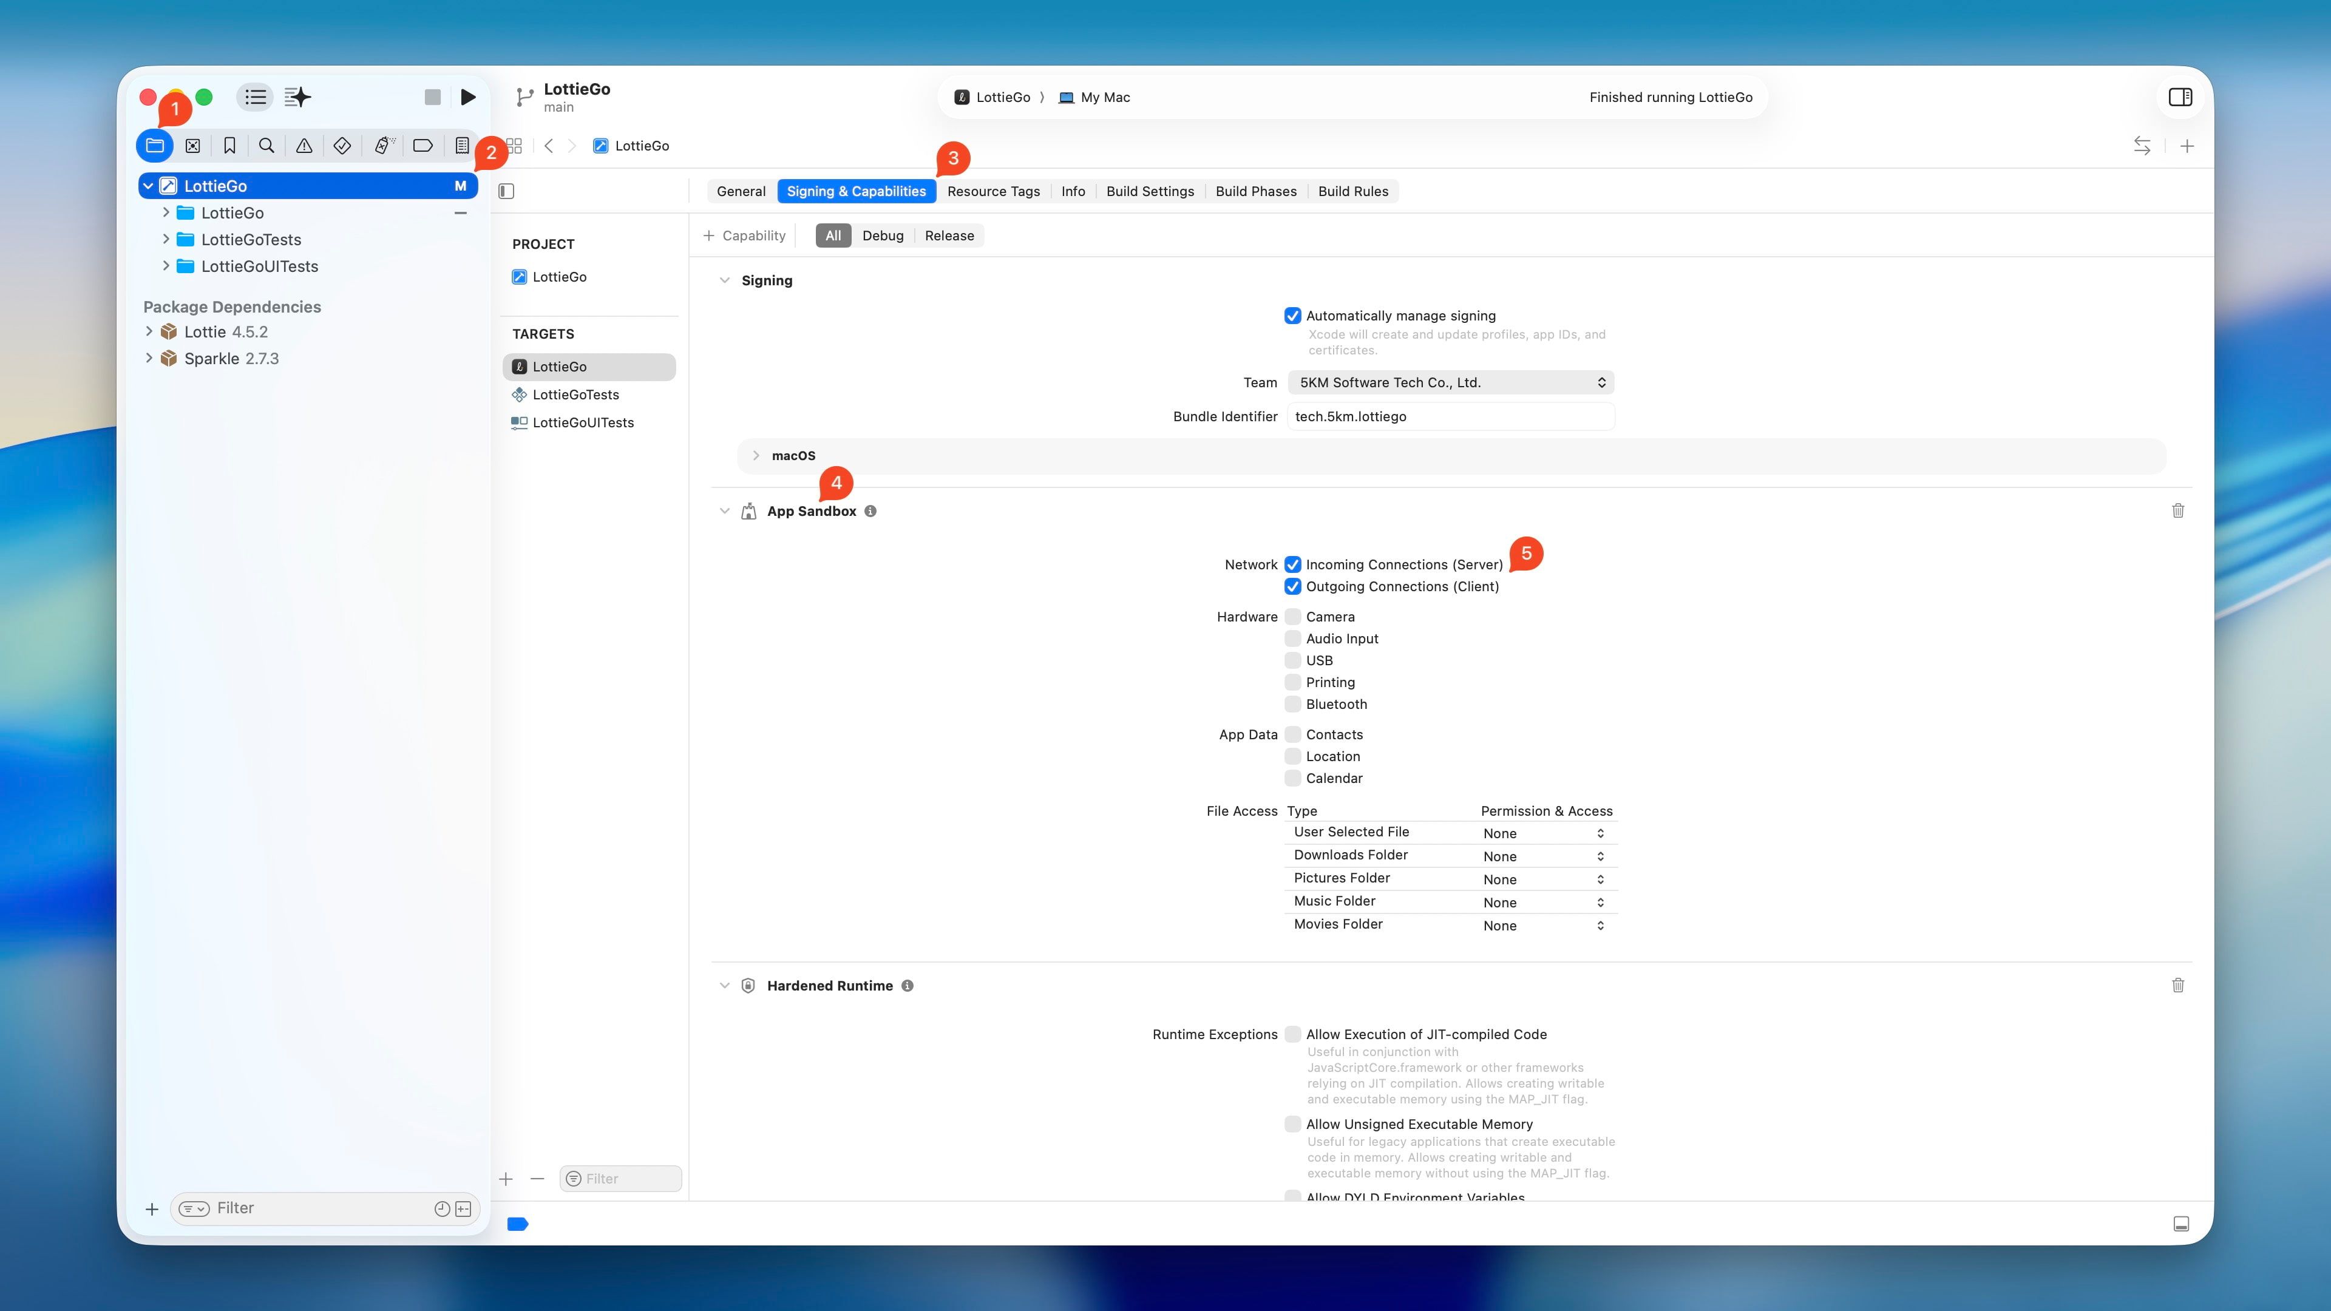
Task: Click the Bundle Identifier text field
Action: [x=1451, y=416]
